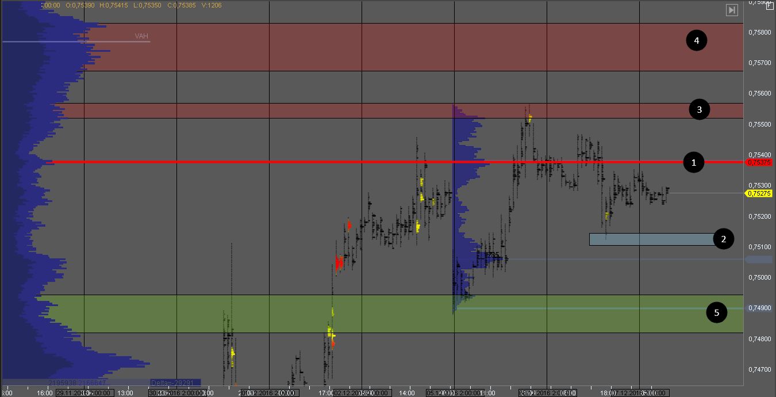Click the small F icon in corner

[x=770, y=5]
